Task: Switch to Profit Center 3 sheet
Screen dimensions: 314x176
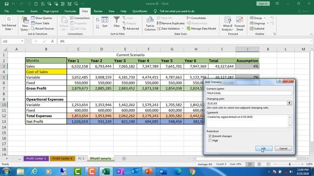Action: tap(36, 158)
